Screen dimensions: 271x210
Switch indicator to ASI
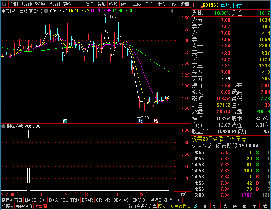126,200
